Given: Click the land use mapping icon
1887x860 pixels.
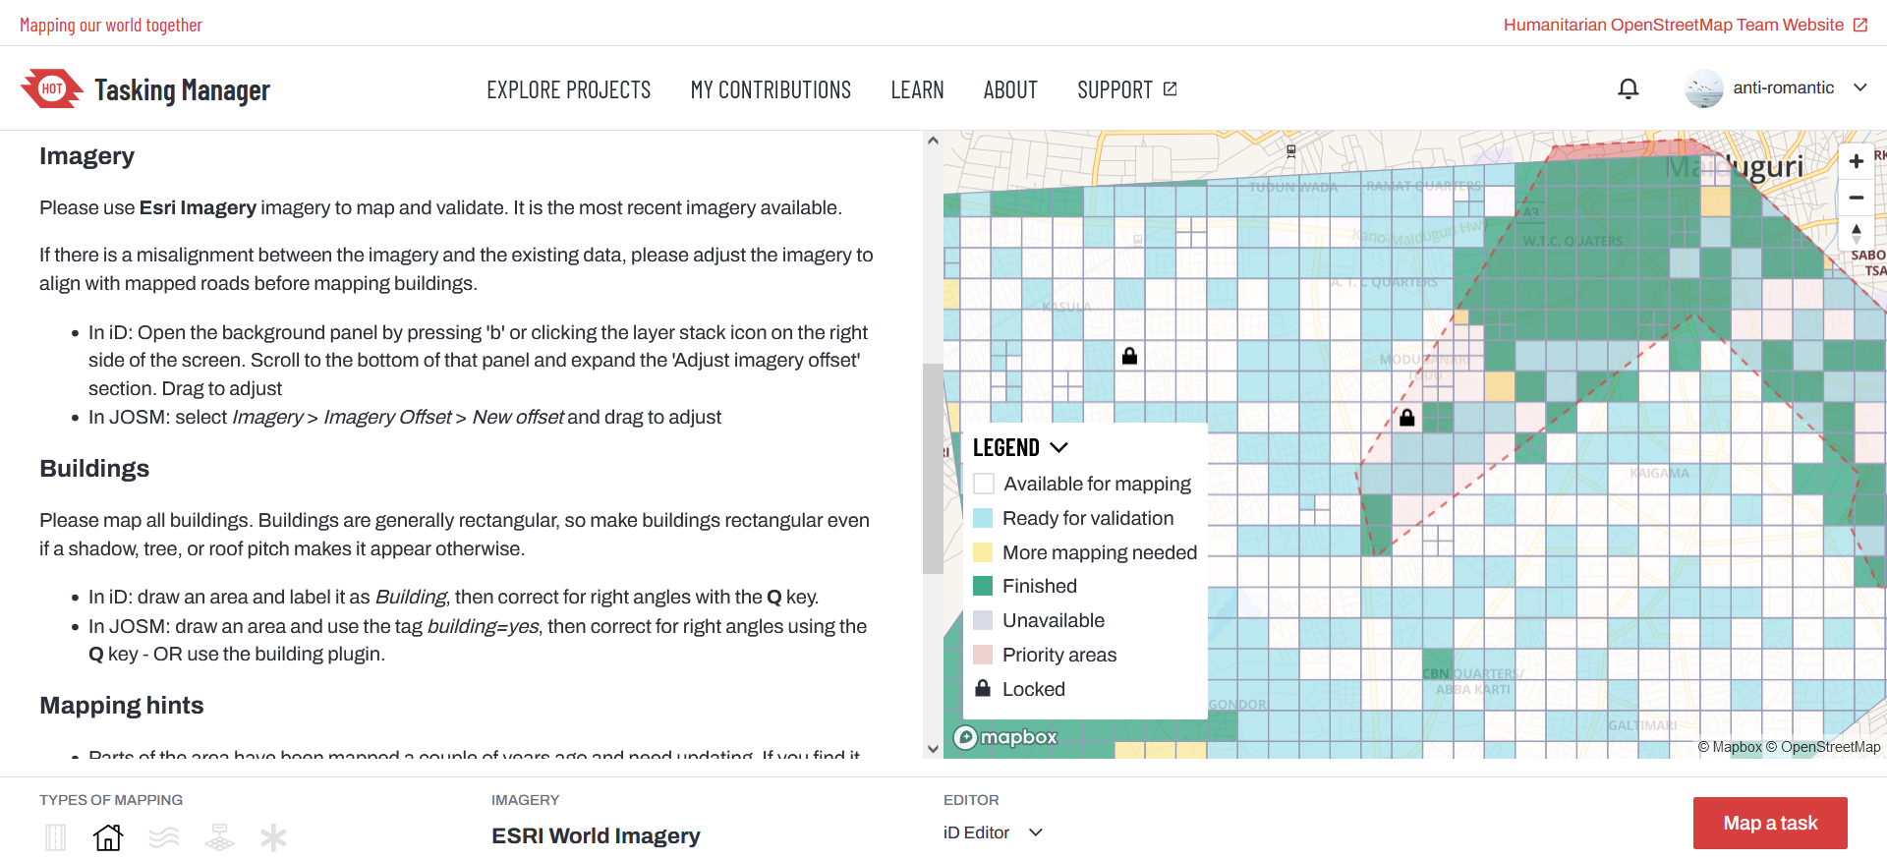Looking at the screenshot, I should coord(219,837).
